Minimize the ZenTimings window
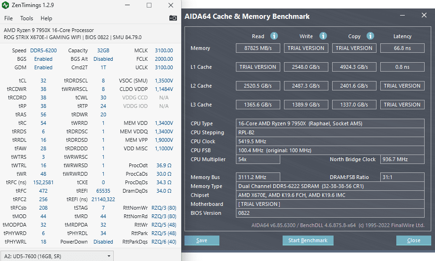Viewport: 435px width, 261px height. (127, 5)
